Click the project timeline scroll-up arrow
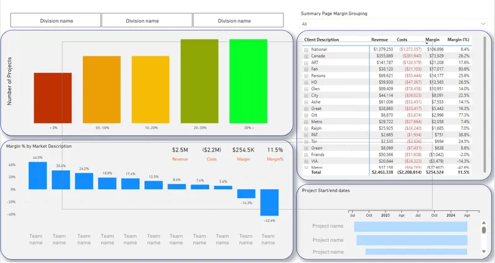Screen dimensions: 495x263 [484, 223]
